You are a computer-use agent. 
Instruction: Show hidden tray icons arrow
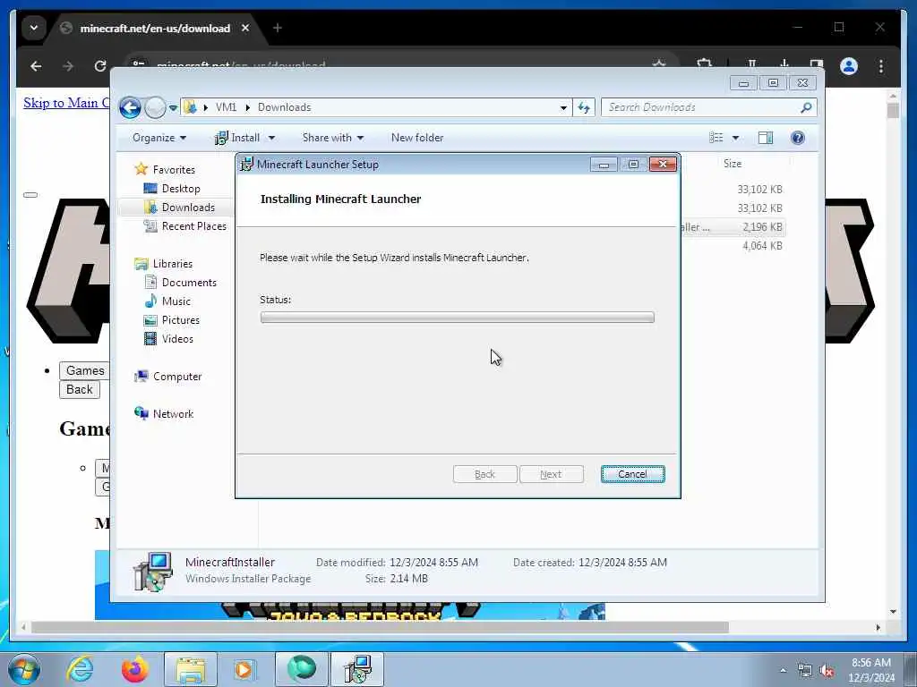783,670
